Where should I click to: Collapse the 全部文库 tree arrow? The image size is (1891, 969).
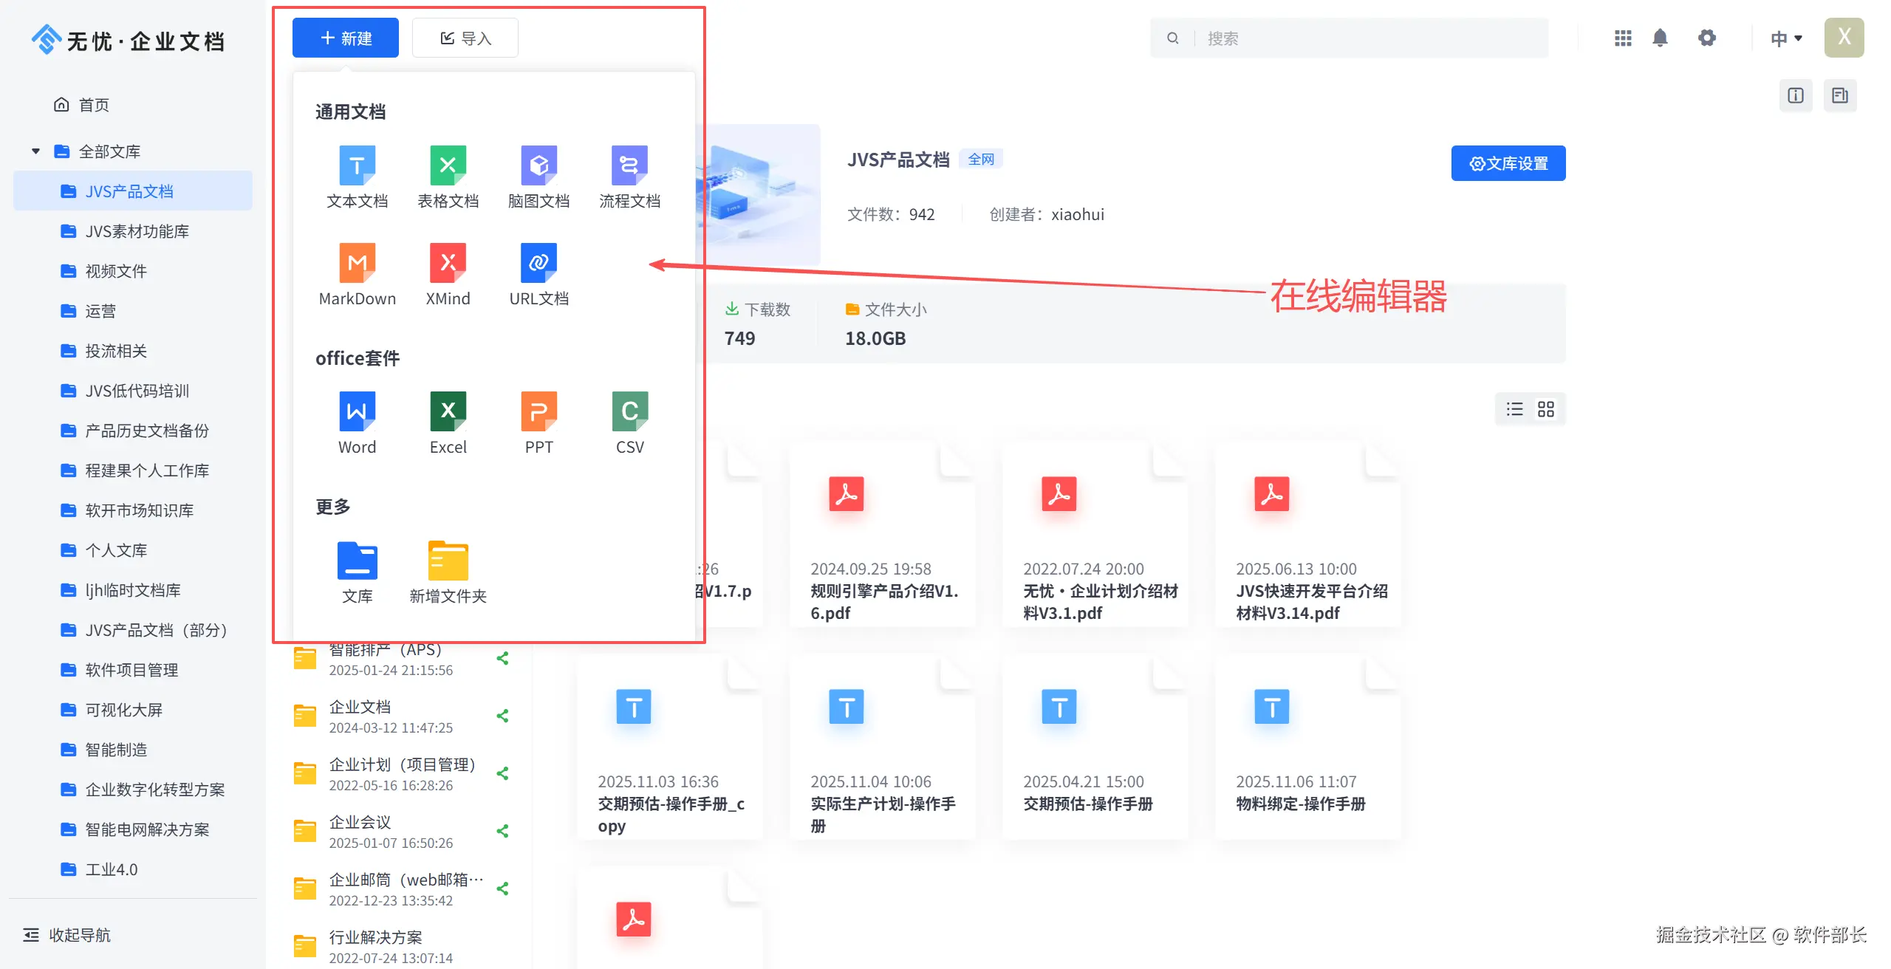tap(35, 151)
